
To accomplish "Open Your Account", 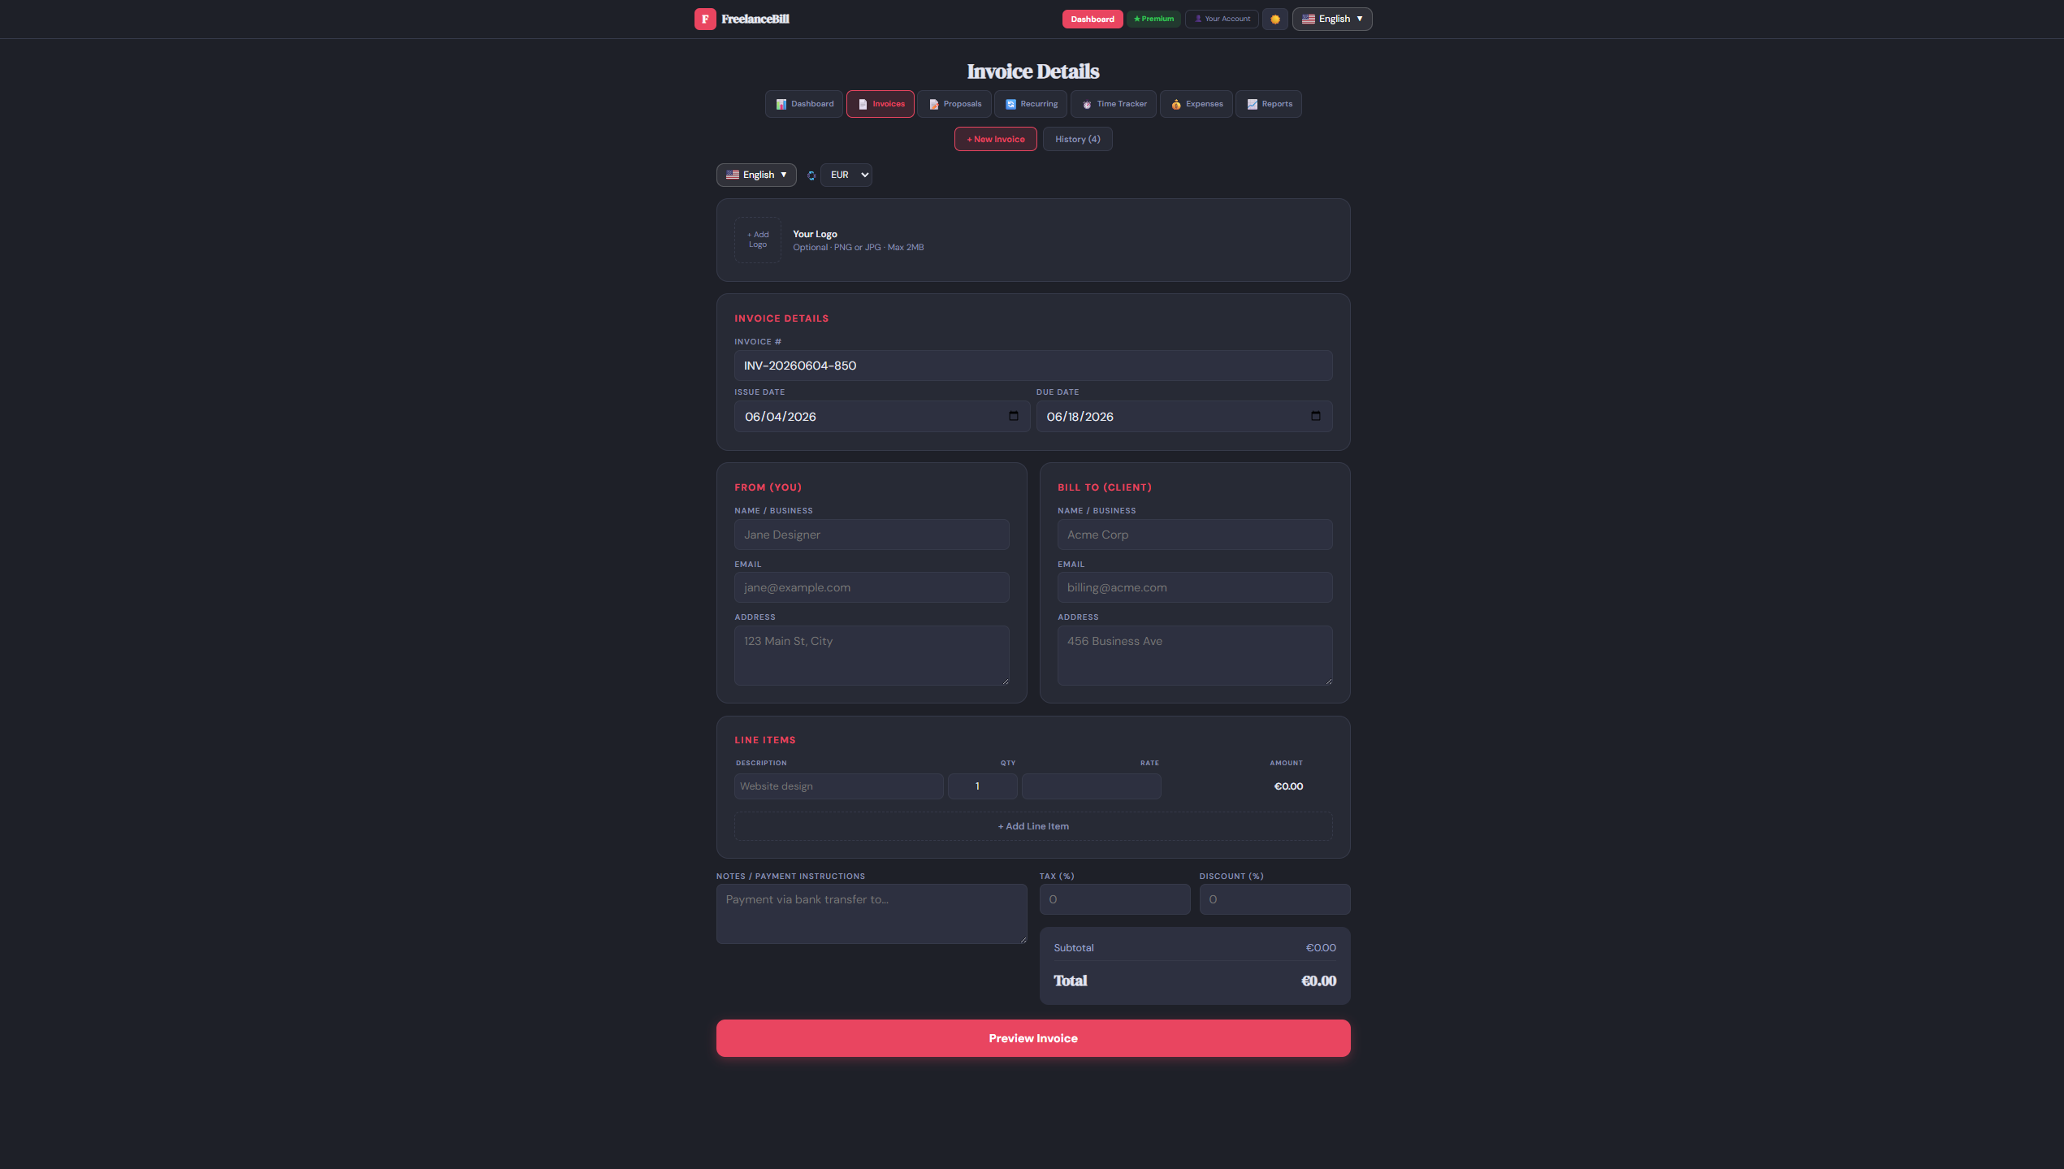I will coord(1221,19).
